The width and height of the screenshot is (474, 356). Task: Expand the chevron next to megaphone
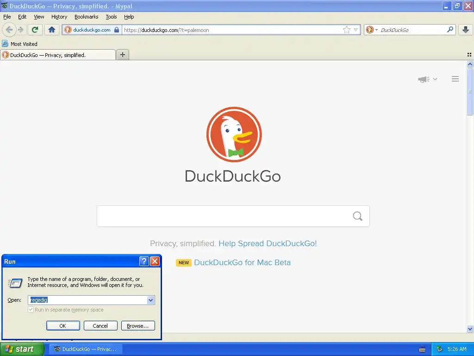pos(435,79)
